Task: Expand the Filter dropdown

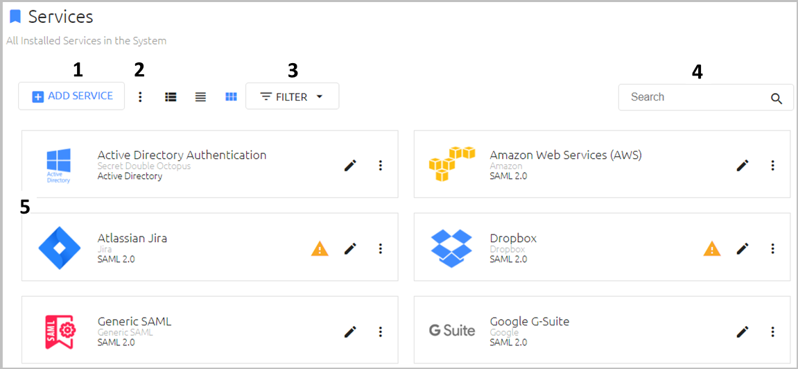Action: (292, 96)
